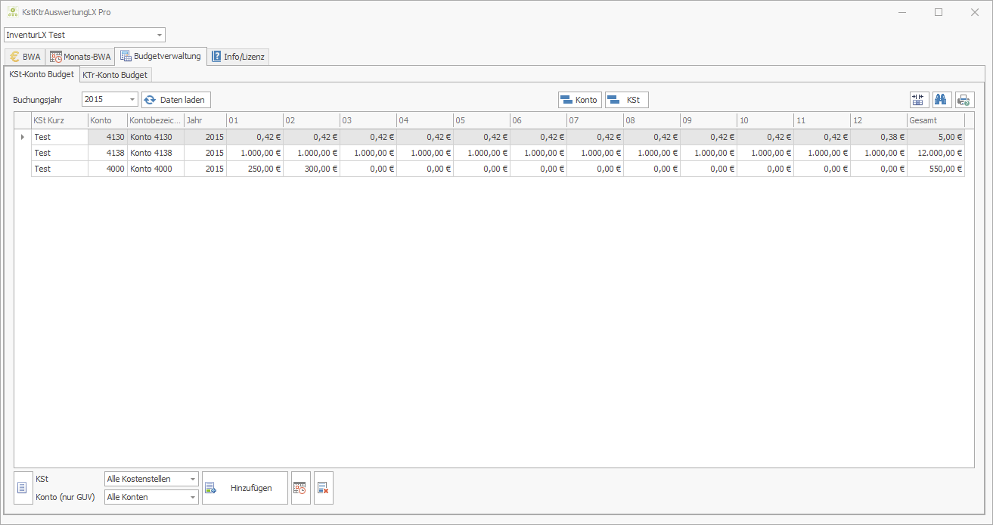Click the column width auto-fit icon
This screenshot has height=525, width=993.
[919, 100]
